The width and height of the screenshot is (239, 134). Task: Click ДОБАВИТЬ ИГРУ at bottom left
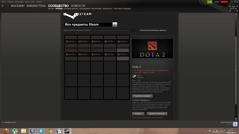[11, 122]
